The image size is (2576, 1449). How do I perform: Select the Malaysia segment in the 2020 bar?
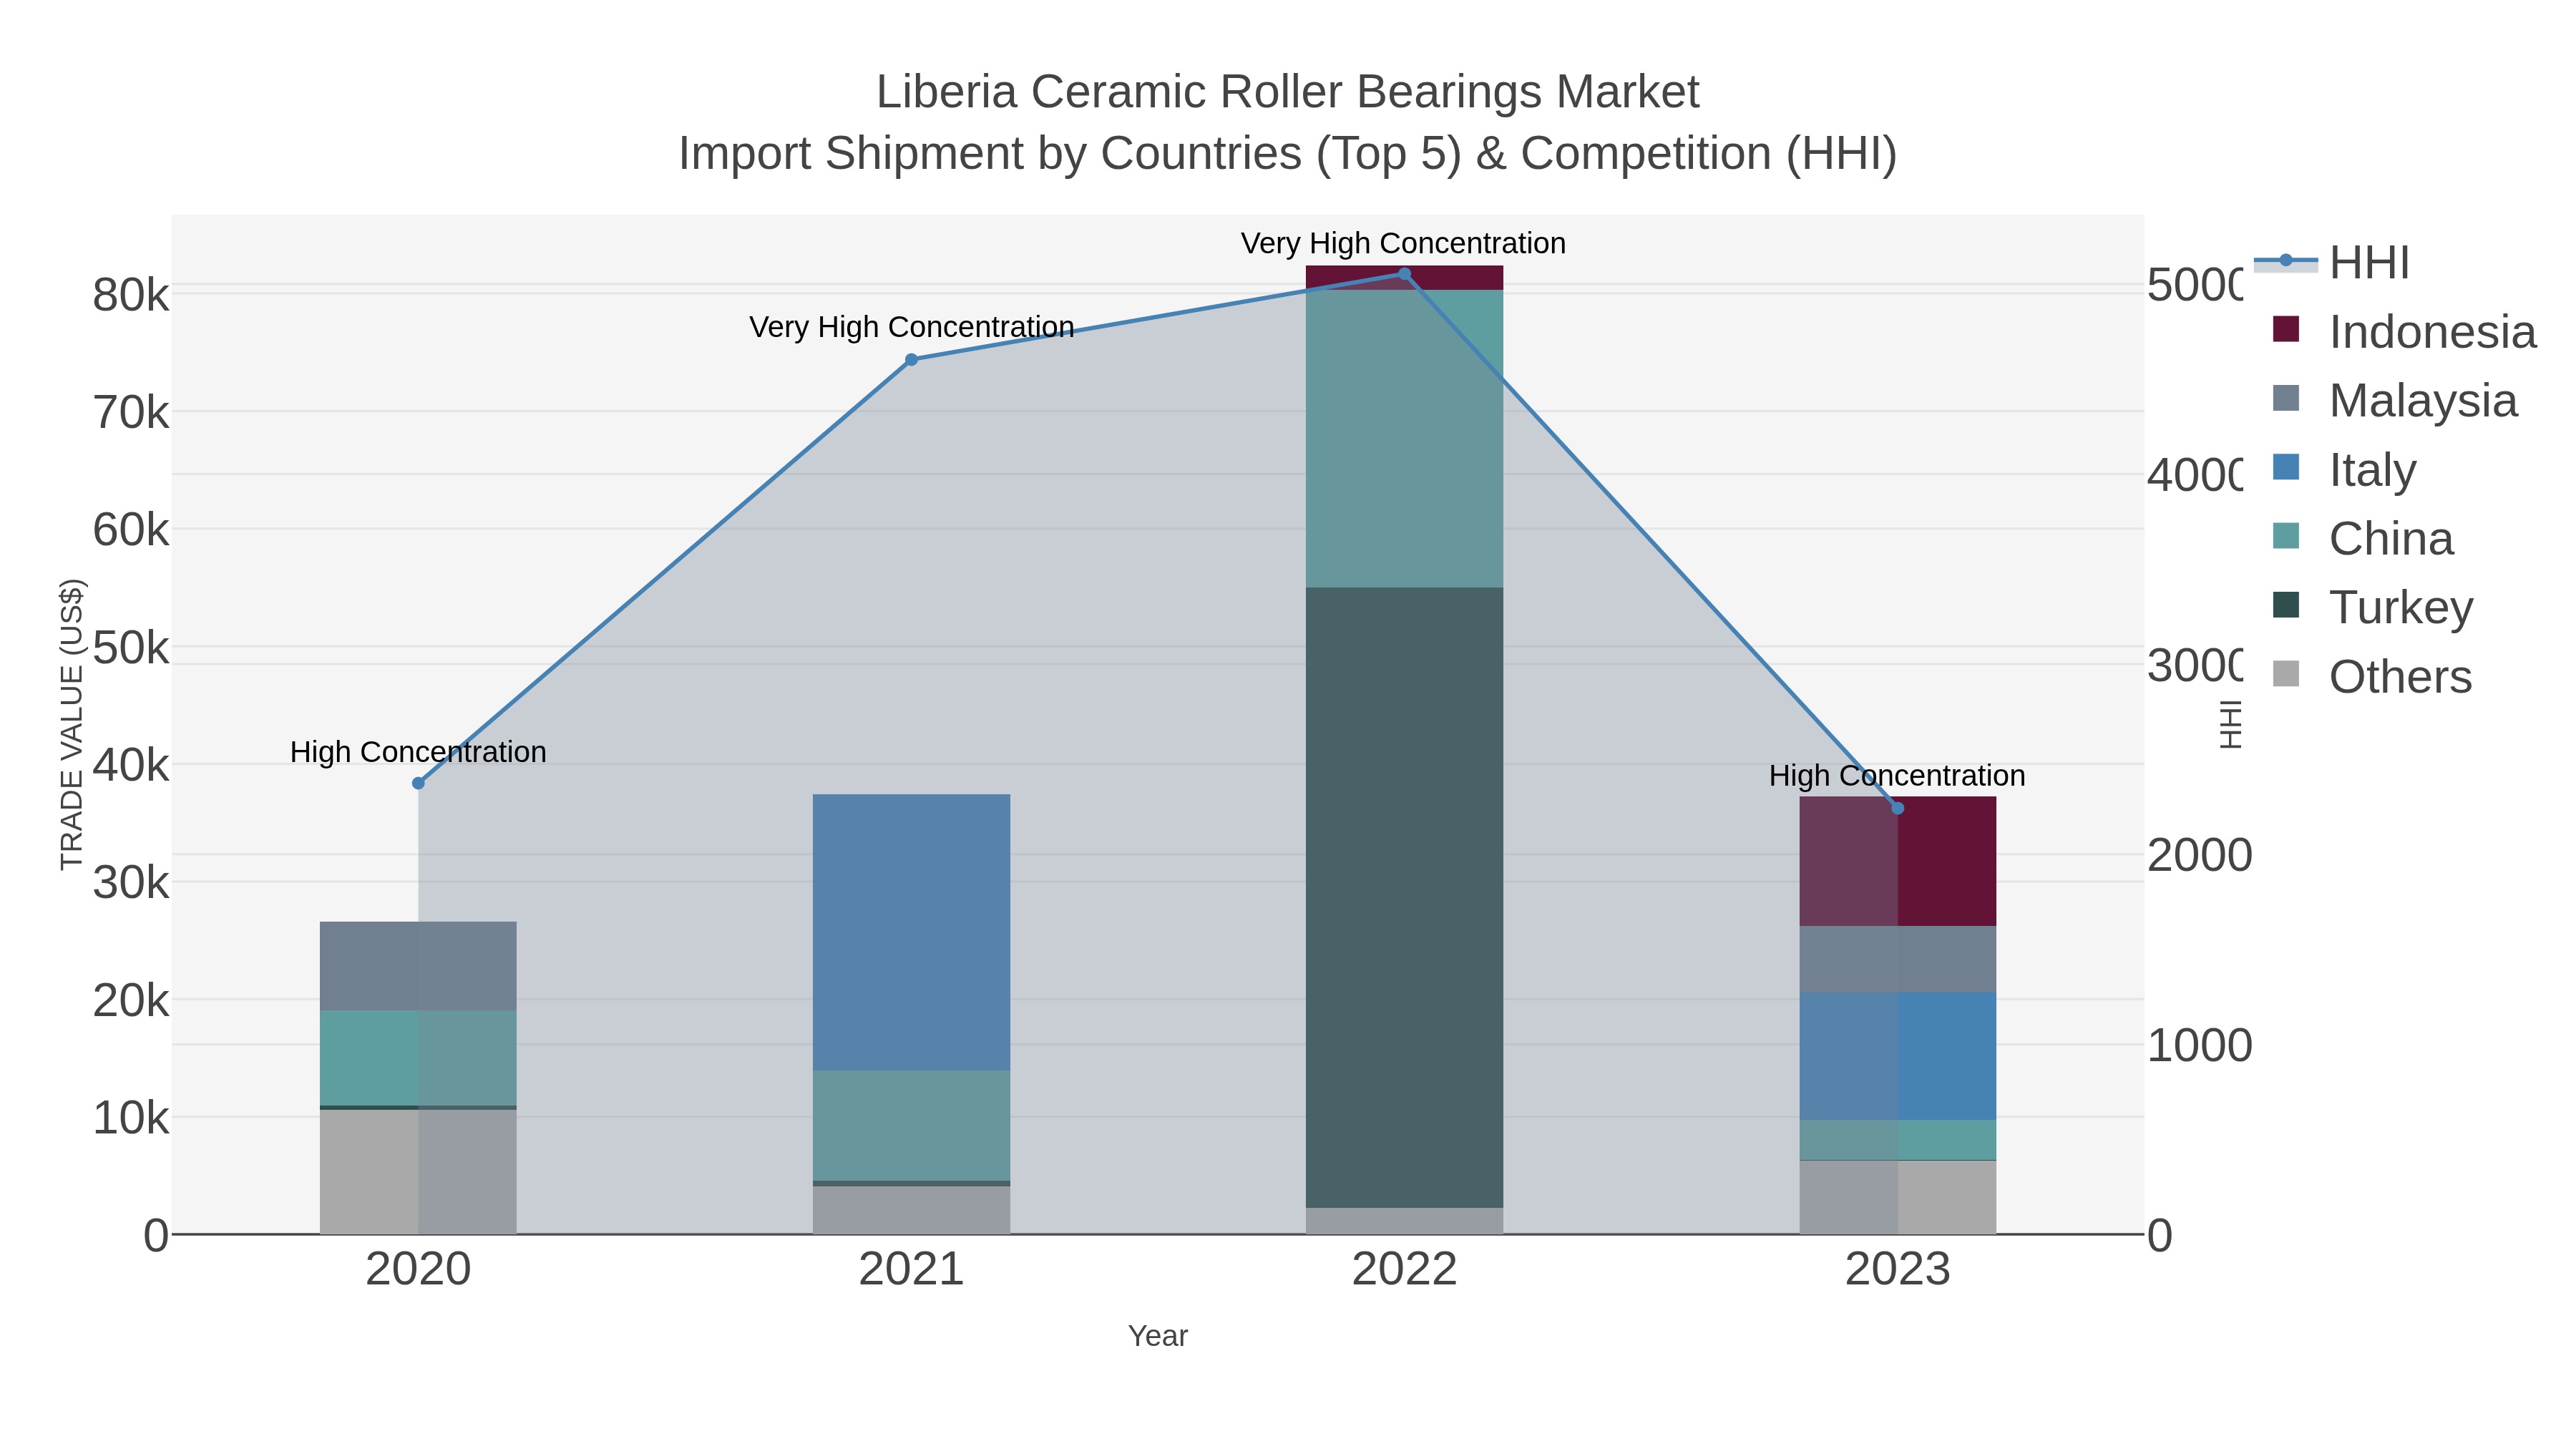tap(418, 966)
